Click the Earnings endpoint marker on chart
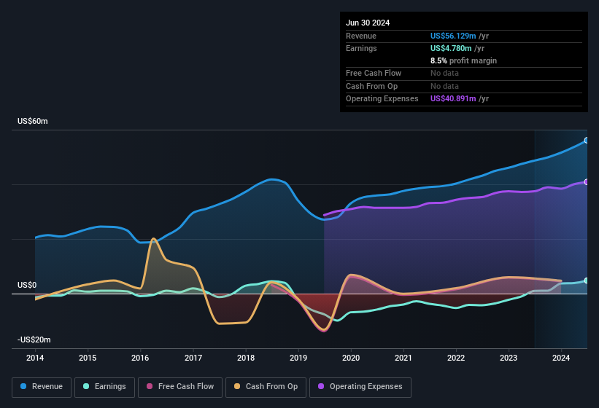This screenshot has height=408, width=599. (x=587, y=280)
